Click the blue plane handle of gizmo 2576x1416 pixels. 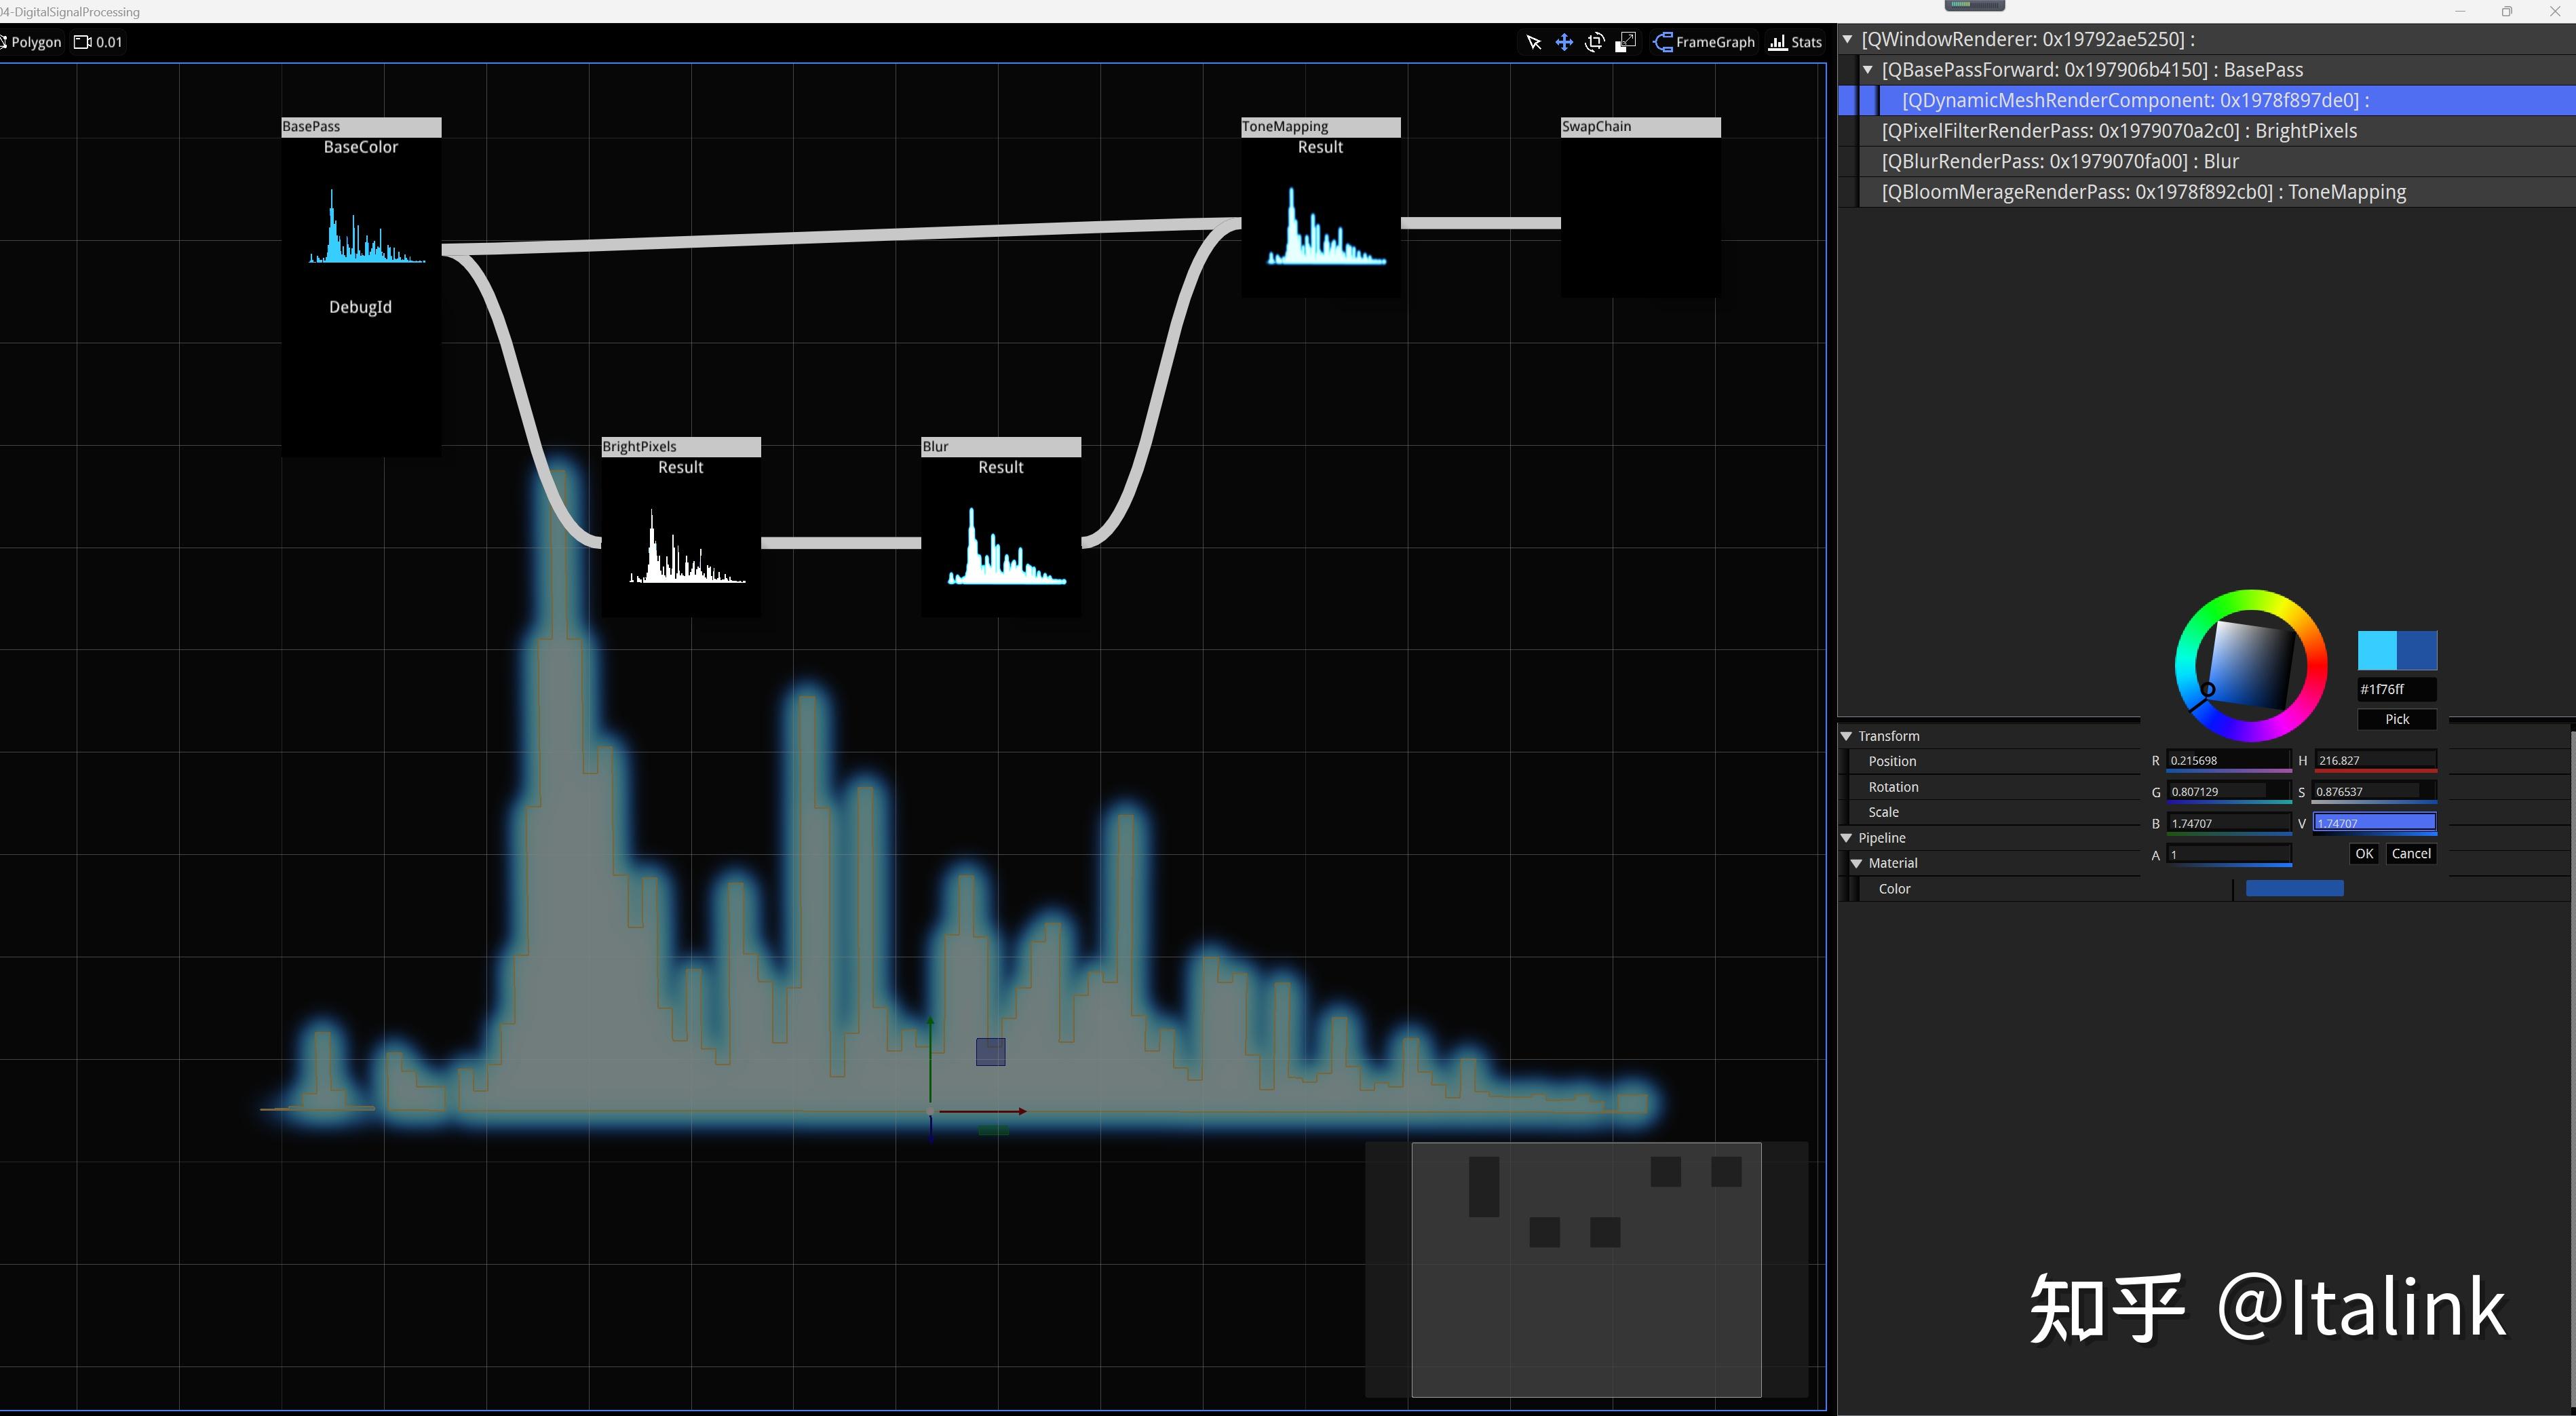point(990,1051)
